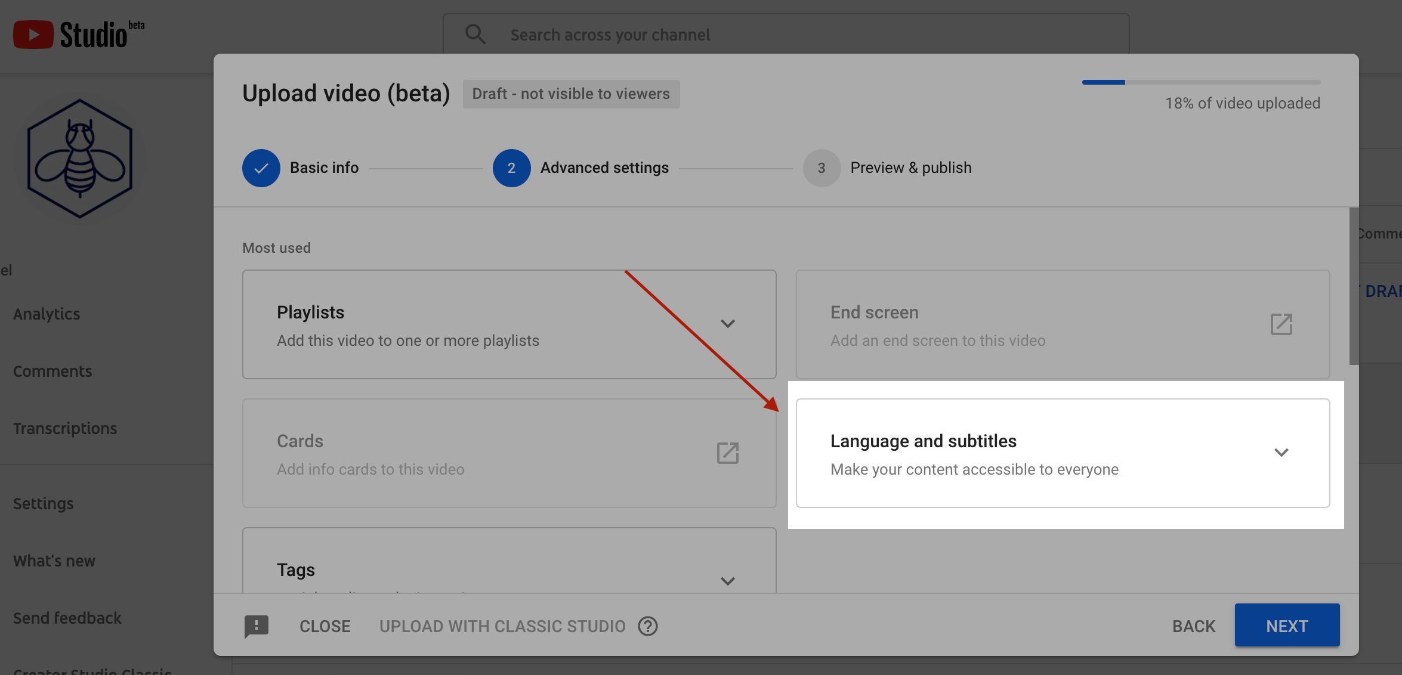Screen dimensions: 1402x675
Task: Open Analytics in the sidebar
Action: [x=47, y=314]
